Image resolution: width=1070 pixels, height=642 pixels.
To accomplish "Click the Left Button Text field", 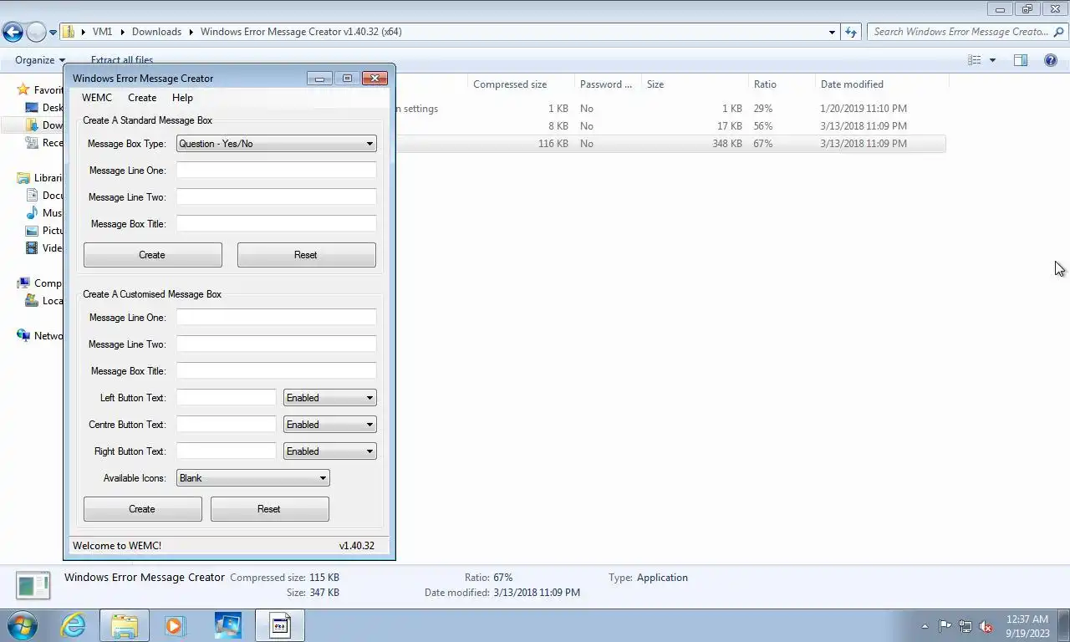I will pos(226,398).
